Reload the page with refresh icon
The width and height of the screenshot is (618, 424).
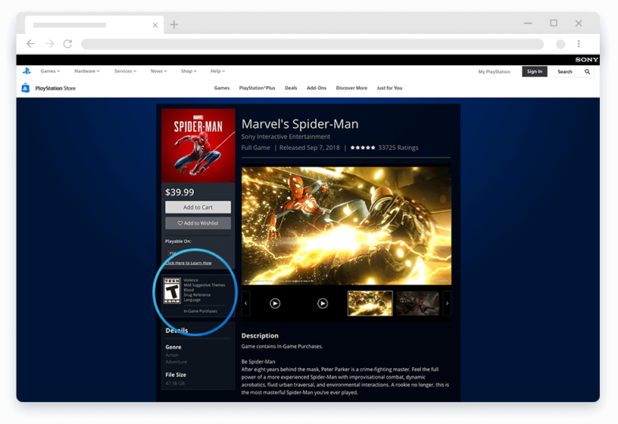68,44
